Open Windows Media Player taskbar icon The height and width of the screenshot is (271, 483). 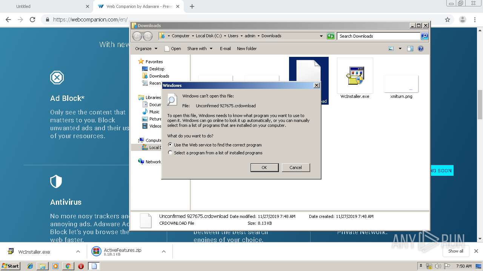tap(55, 266)
